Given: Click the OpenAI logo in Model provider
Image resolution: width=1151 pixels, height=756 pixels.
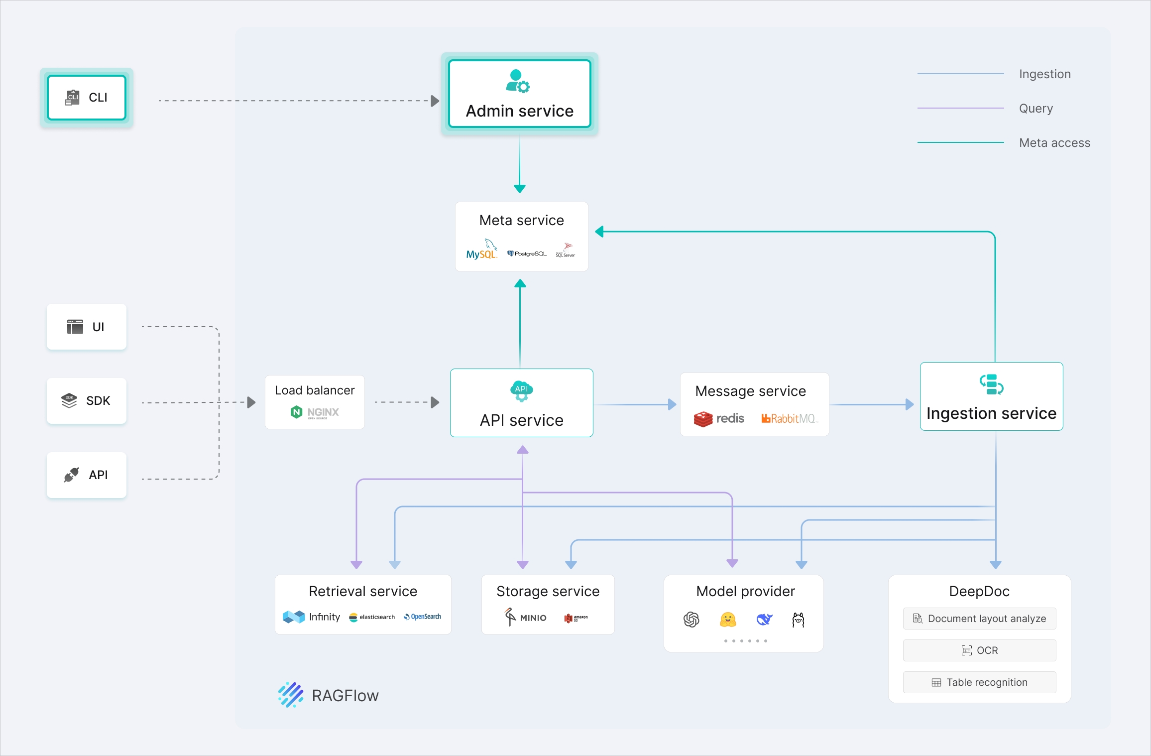Looking at the screenshot, I should 691,620.
